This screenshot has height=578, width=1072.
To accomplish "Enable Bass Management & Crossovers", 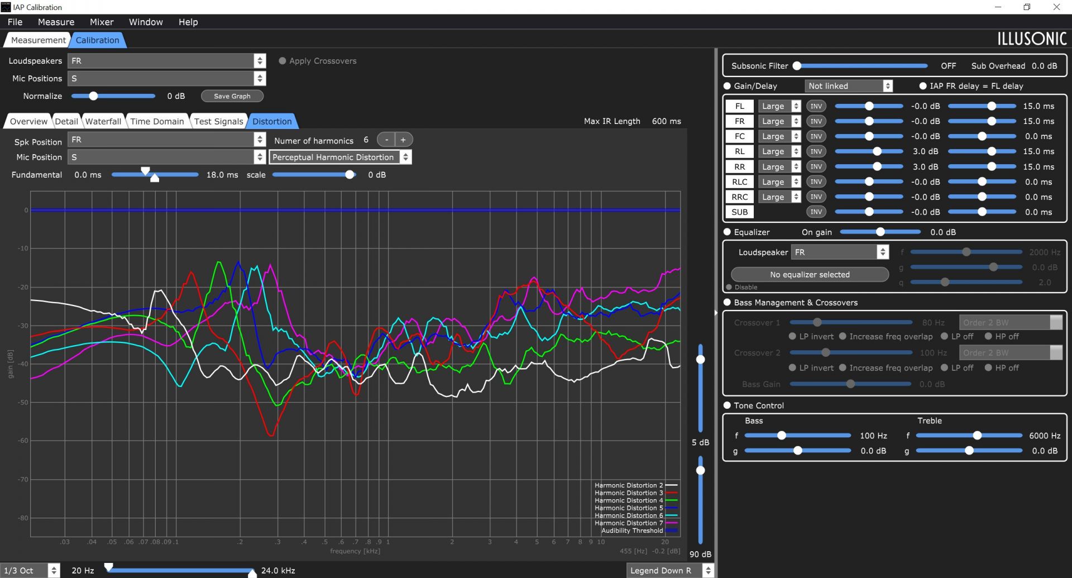I will (727, 302).
